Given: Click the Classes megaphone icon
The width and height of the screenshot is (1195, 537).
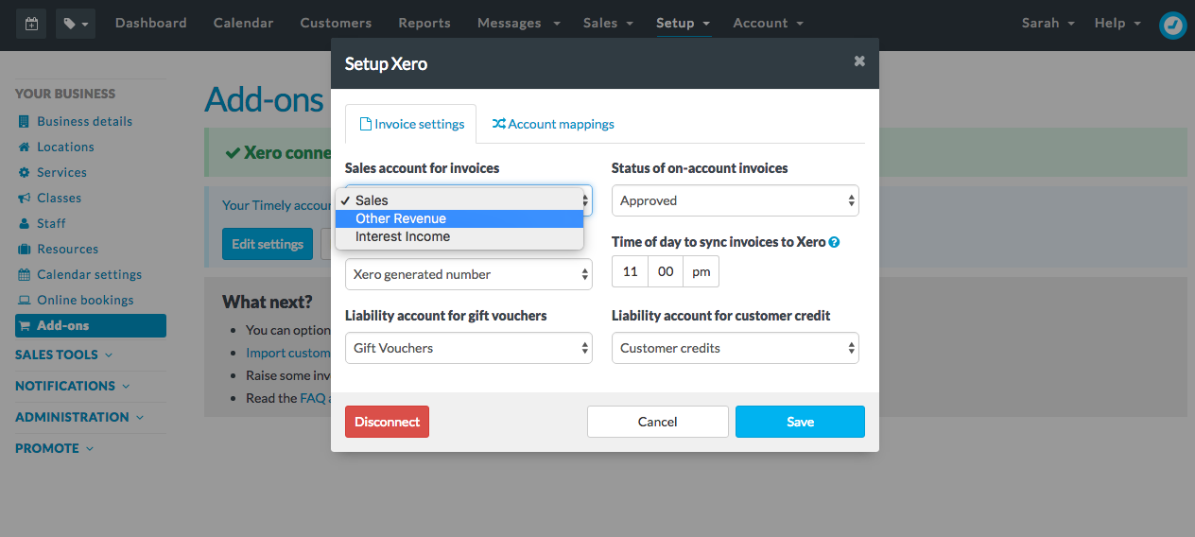Looking at the screenshot, I should pyautogui.click(x=25, y=198).
